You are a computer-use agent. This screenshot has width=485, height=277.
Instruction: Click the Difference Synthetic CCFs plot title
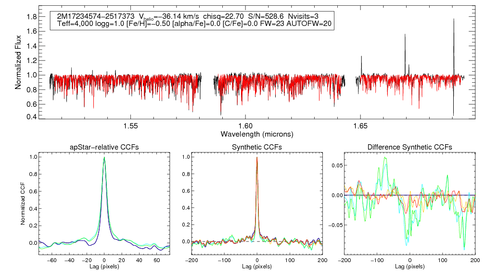pyautogui.click(x=409, y=147)
